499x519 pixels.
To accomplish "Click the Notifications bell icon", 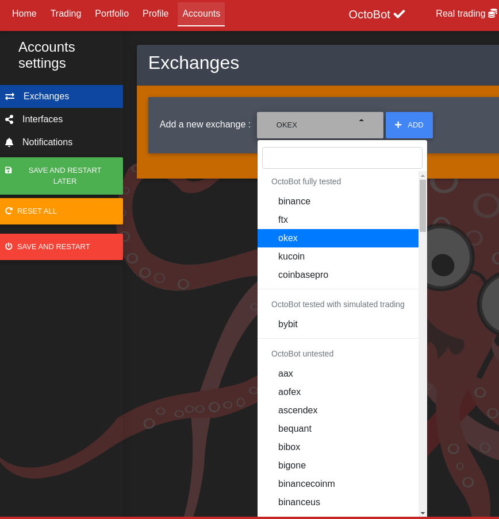I will (x=9, y=142).
